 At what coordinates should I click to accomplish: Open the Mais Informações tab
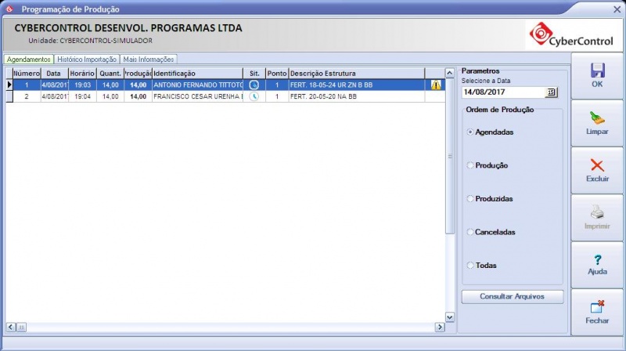tap(149, 60)
